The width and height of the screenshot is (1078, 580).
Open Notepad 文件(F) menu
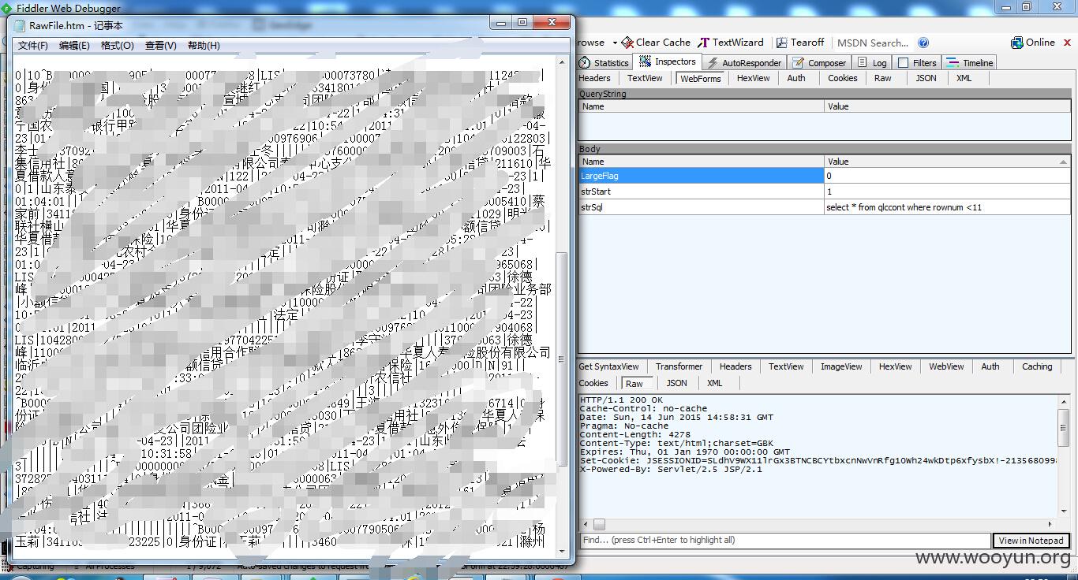pos(32,46)
